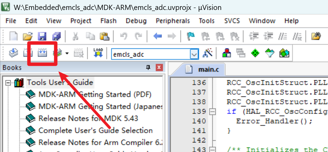Uncomment selection icon
The height and width of the screenshot is (152, 328).
pos(297,36)
